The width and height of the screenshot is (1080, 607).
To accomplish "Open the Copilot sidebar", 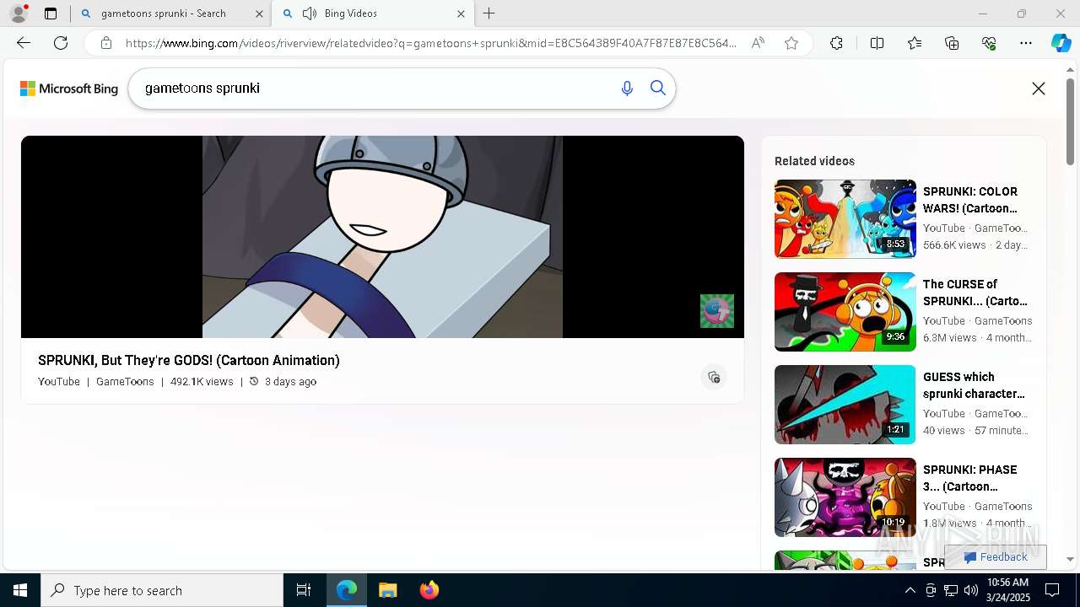I will pyautogui.click(x=1061, y=43).
